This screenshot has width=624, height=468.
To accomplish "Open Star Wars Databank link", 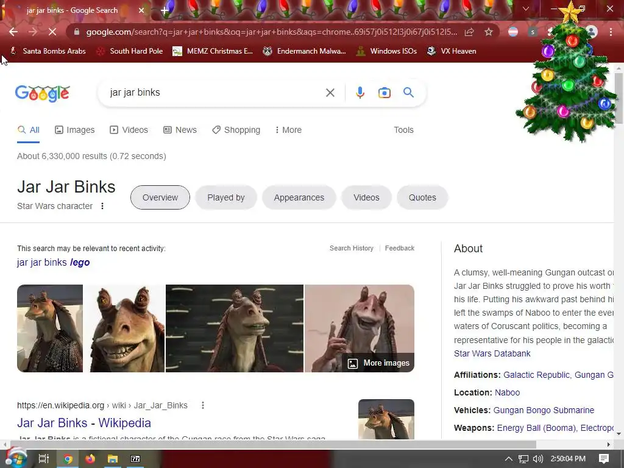I will coord(492,354).
